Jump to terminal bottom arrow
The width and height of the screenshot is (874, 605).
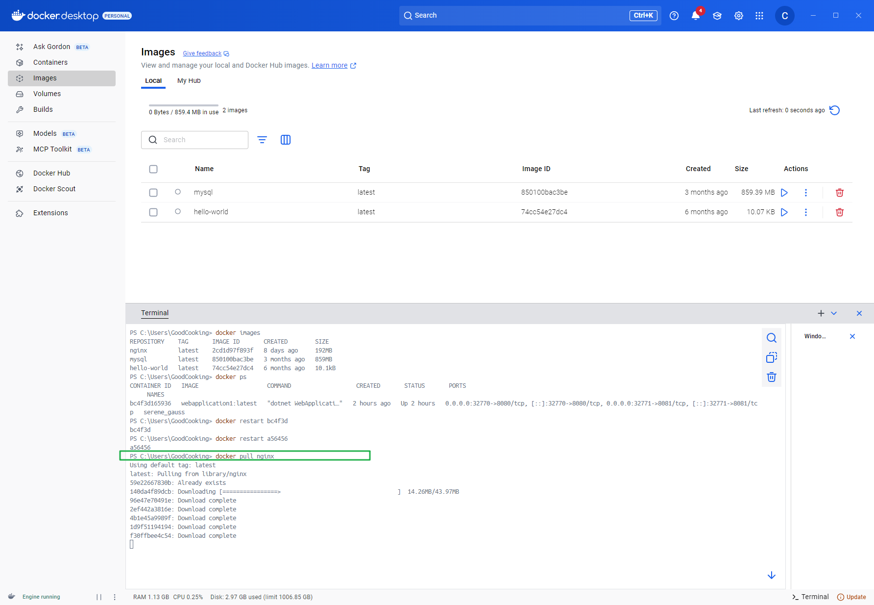[772, 575]
